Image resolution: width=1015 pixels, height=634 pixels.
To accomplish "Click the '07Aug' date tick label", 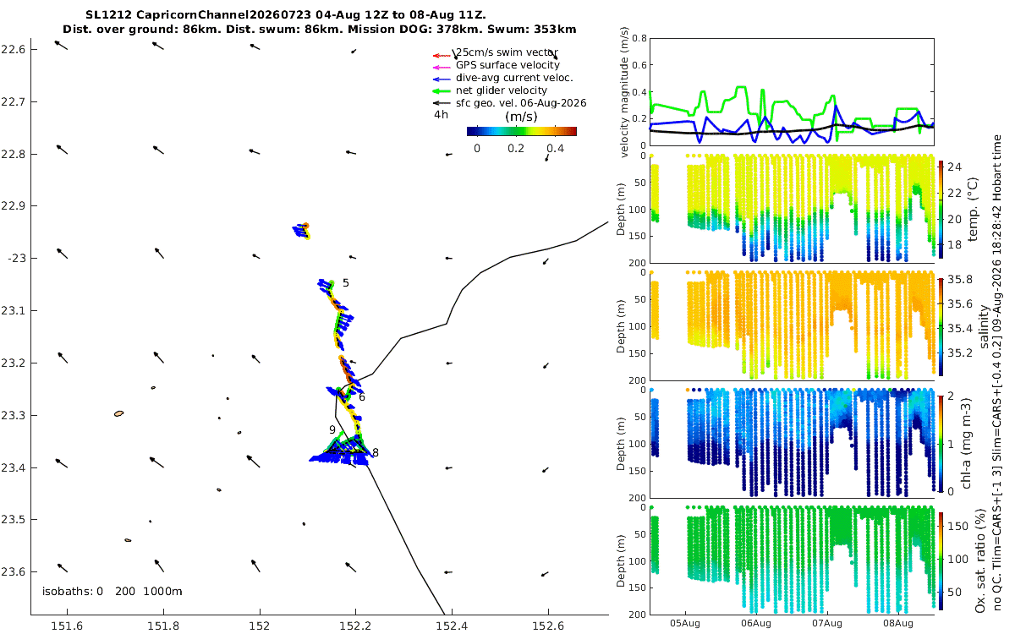I will click(x=827, y=624).
